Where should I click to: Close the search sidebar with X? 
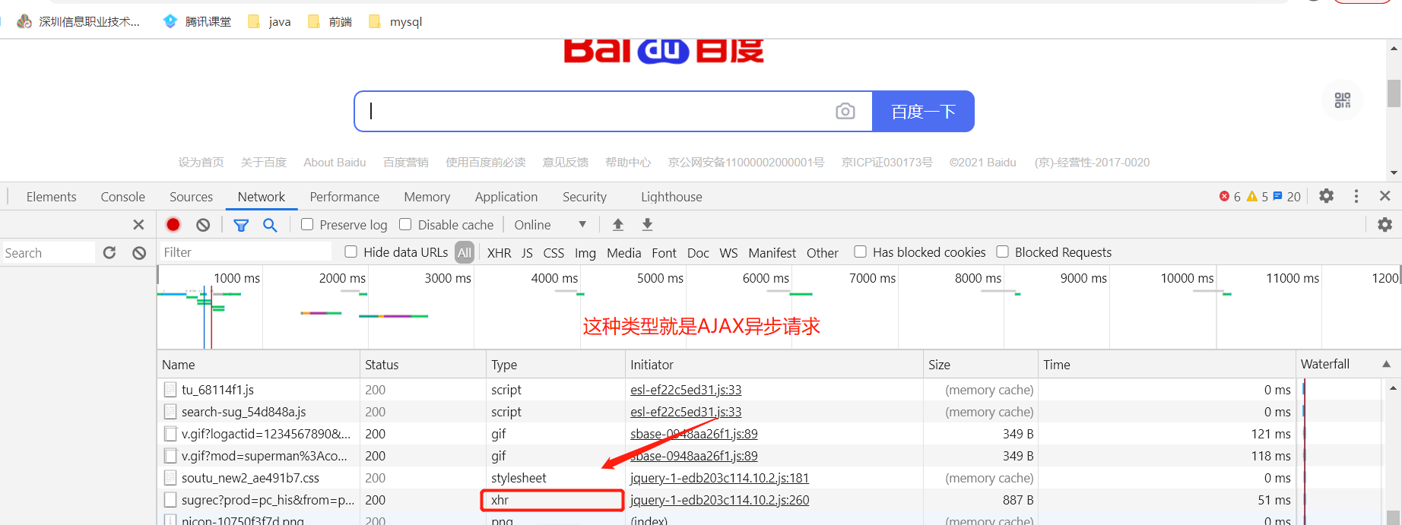[x=138, y=225]
